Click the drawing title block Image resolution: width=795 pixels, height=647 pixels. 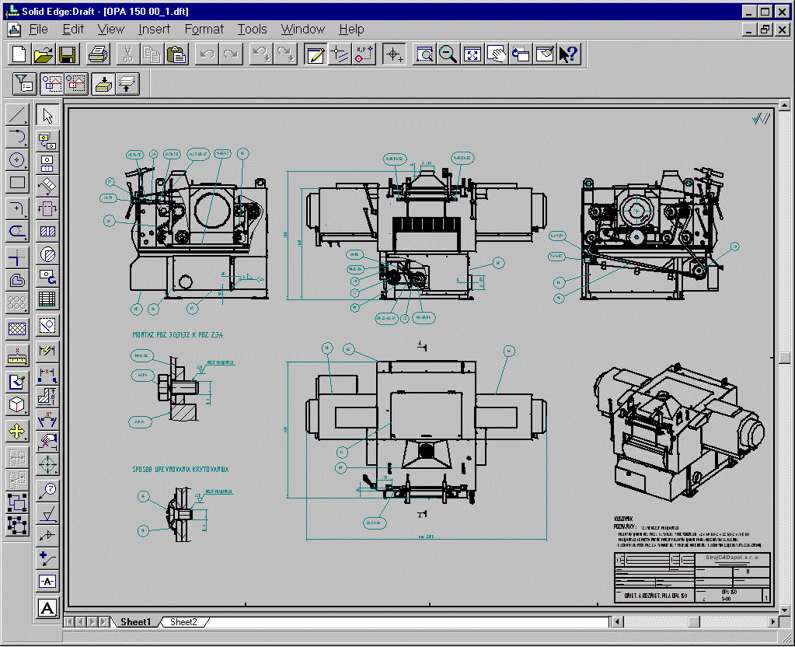[692, 578]
